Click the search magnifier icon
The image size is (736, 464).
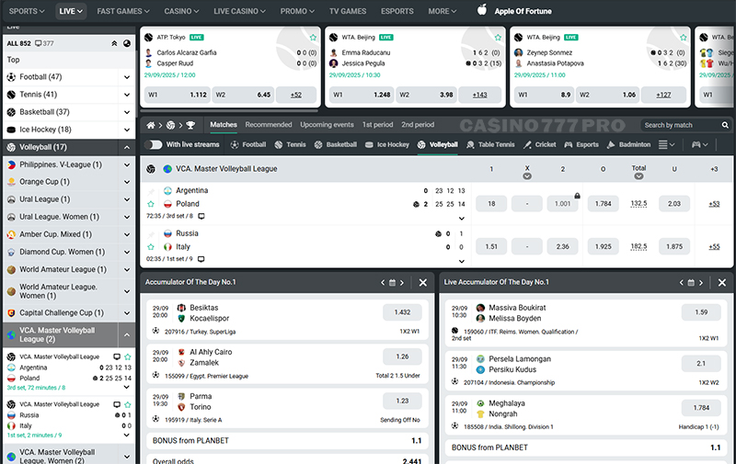725,125
